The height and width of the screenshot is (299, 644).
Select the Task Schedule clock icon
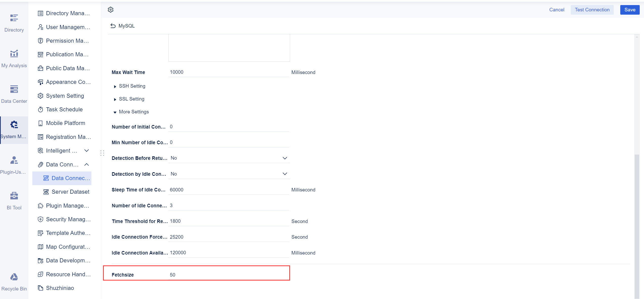[41, 109]
